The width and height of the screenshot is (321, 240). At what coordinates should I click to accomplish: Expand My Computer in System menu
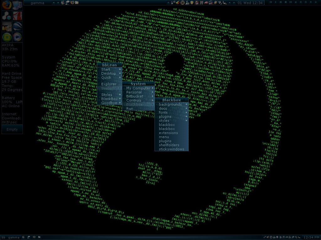[138, 88]
